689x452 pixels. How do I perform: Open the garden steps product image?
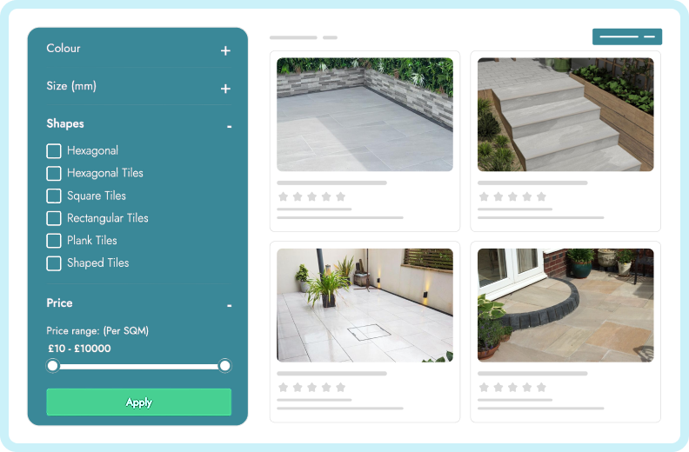click(565, 115)
